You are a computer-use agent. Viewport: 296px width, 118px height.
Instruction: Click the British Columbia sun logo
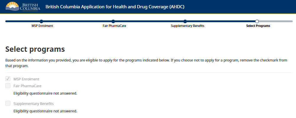[23, 7]
